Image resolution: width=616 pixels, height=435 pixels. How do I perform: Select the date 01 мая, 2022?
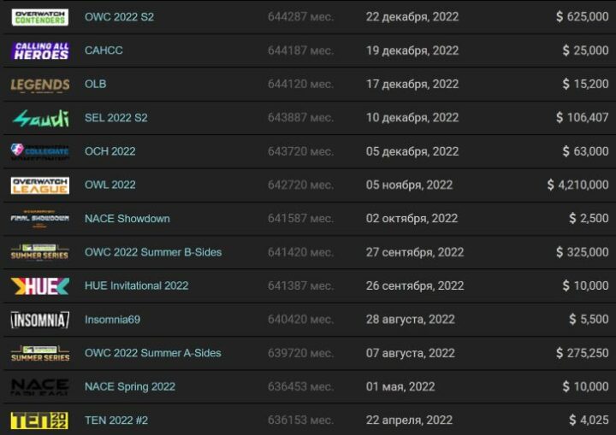[x=400, y=386]
